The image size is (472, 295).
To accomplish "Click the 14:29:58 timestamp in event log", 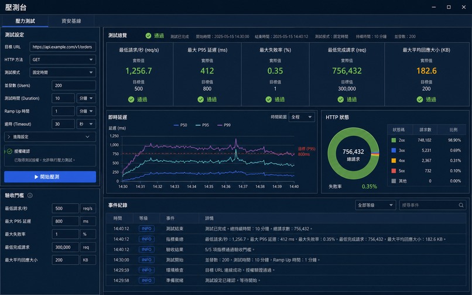I will 121,280.
